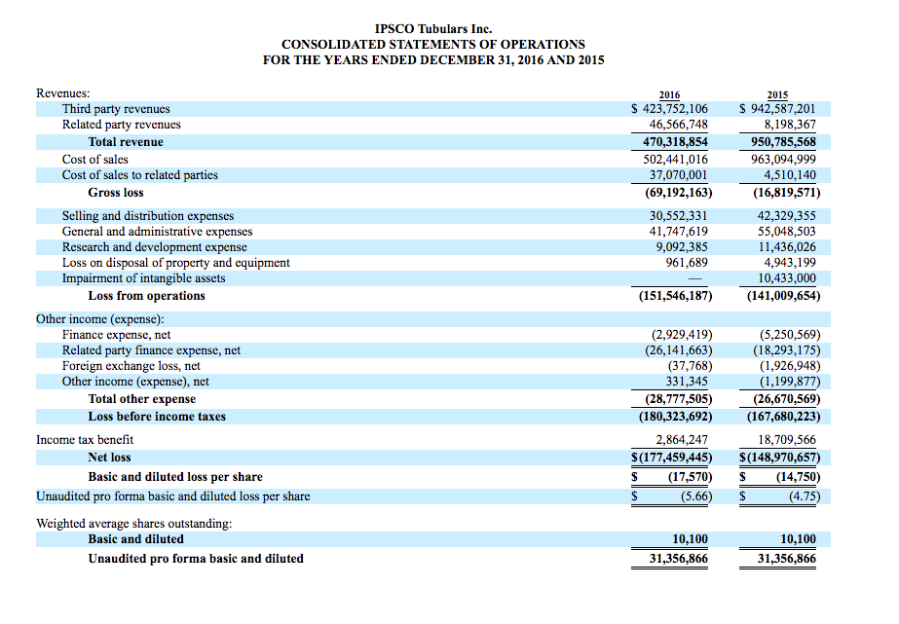Click the FOR THE YEARS ENDED DECEMBER 31 line
This screenshot has width=899, height=624.
pos(433,59)
